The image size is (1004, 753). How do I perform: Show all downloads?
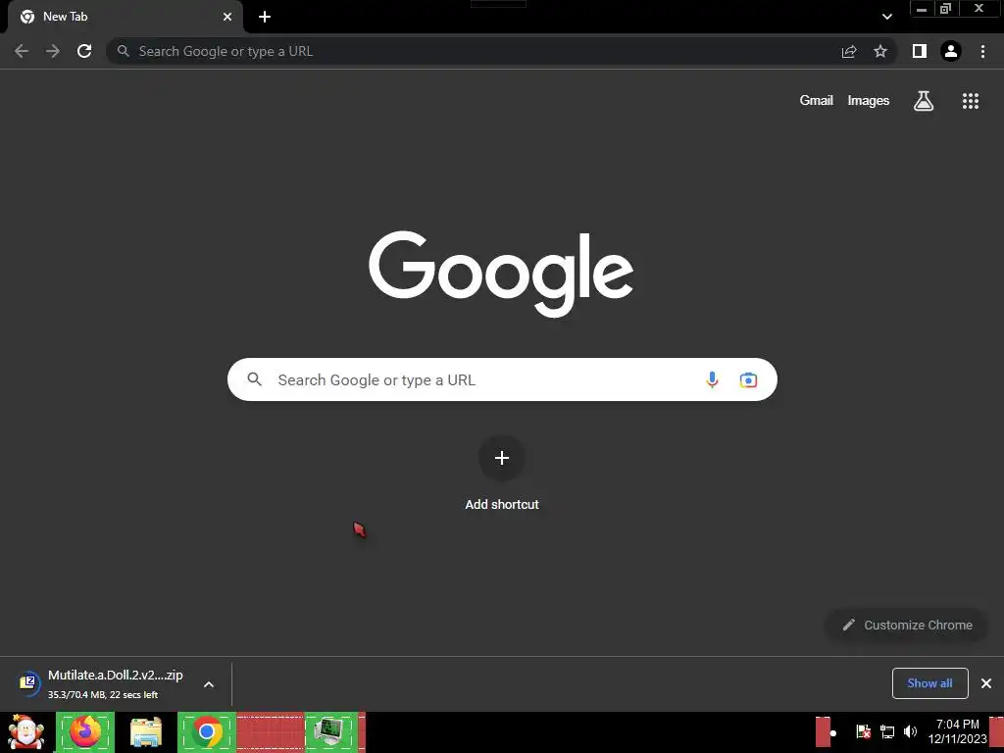click(x=929, y=683)
